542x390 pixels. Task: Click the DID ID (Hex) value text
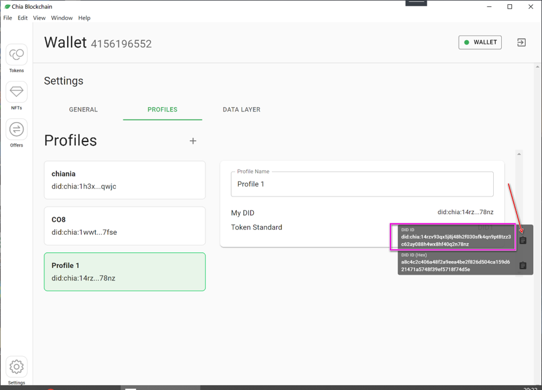456,265
